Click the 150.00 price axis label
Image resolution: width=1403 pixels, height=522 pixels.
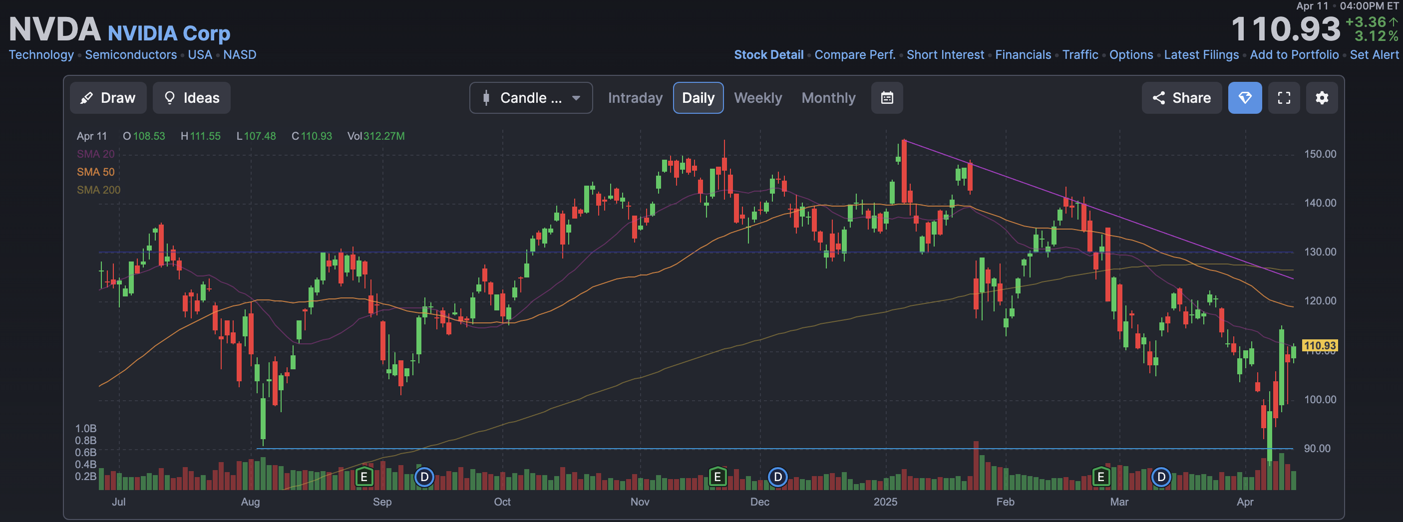tap(1320, 154)
